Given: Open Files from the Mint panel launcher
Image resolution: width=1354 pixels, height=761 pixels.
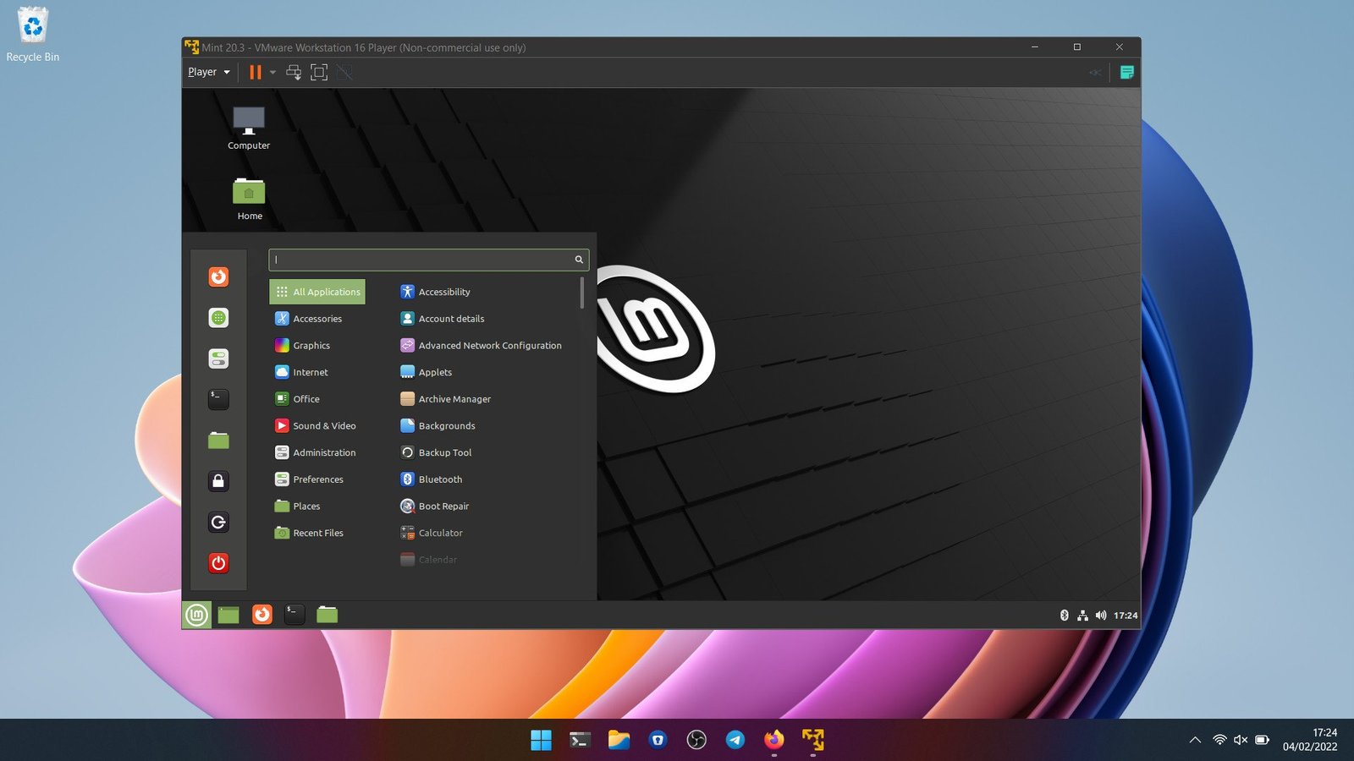Looking at the screenshot, I should point(327,615).
